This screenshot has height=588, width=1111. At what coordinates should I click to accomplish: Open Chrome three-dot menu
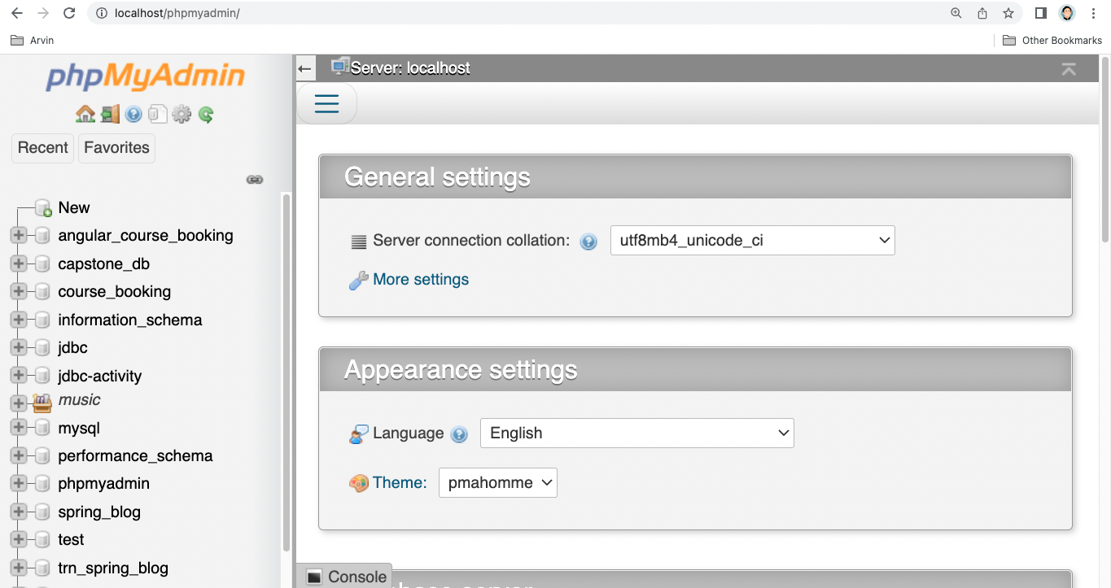click(1093, 13)
